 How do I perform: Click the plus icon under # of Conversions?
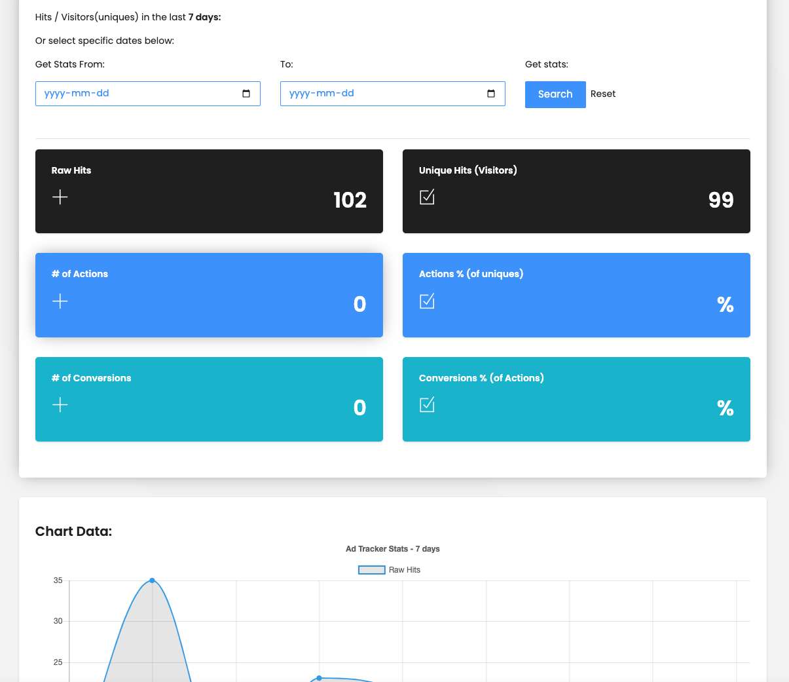(x=60, y=405)
